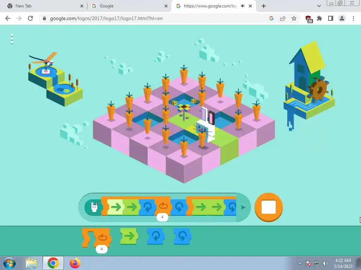Open a new browser tab
The width and height of the screenshot is (361, 270).
(264, 6)
